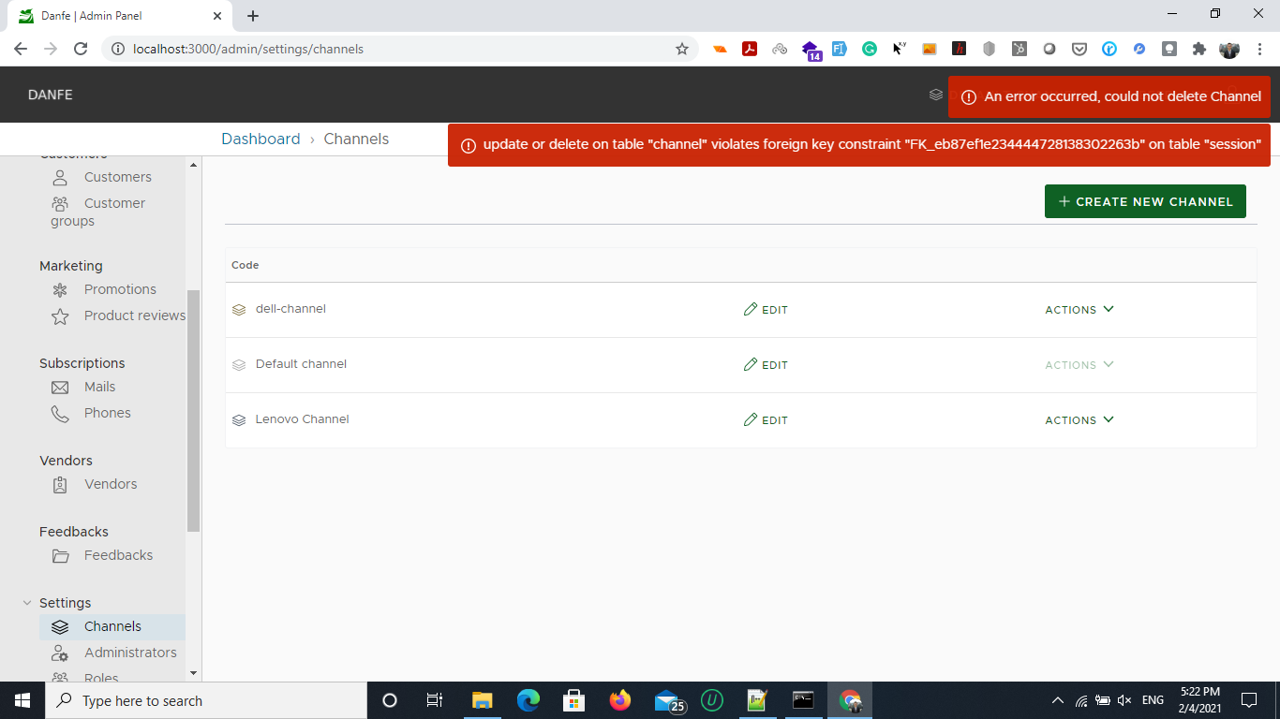Select the Phones handset icon
Image resolution: width=1280 pixels, height=719 pixels.
(x=60, y=413)
